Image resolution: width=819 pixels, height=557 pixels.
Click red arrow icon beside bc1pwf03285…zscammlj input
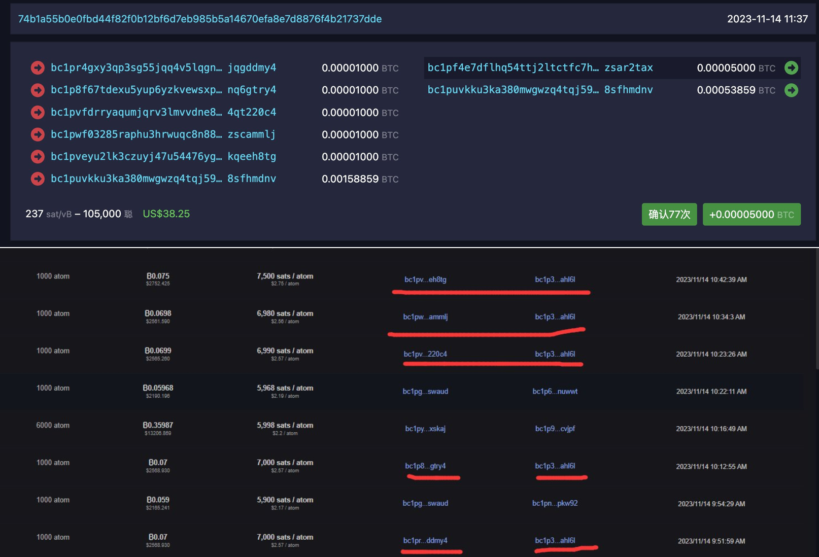click(38, 134)
